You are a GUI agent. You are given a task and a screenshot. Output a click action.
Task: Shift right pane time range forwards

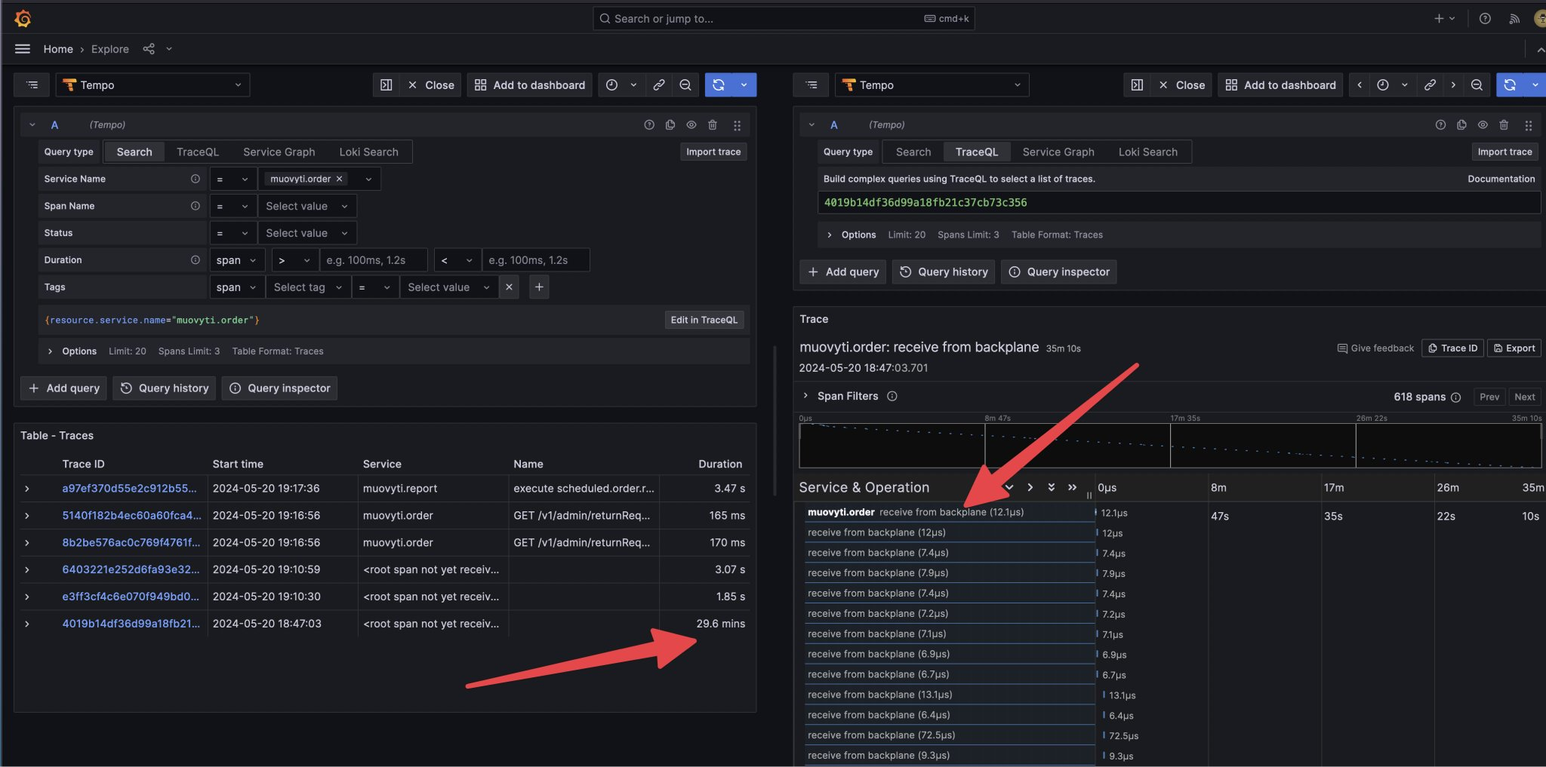pyautogui.click(x=1453, y=85)
